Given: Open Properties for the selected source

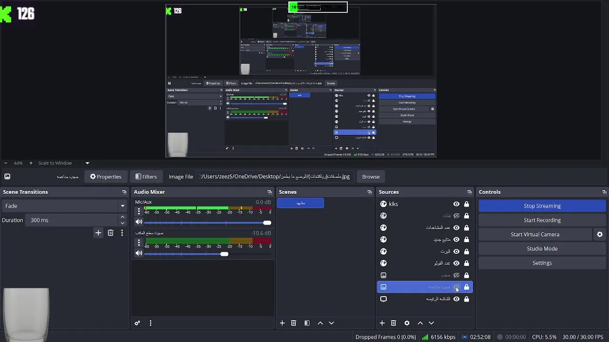Looking at the screenshot, I should click(106, 177).
